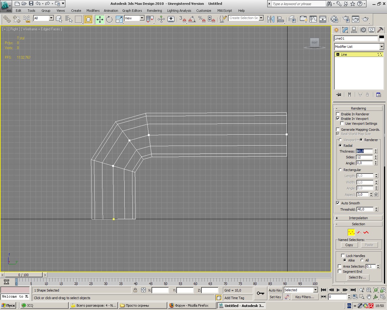Image resolution: width=387 pixels, height=310 pixels.
Task: Click the Select By... button
Action: click(x=357, y=277)
